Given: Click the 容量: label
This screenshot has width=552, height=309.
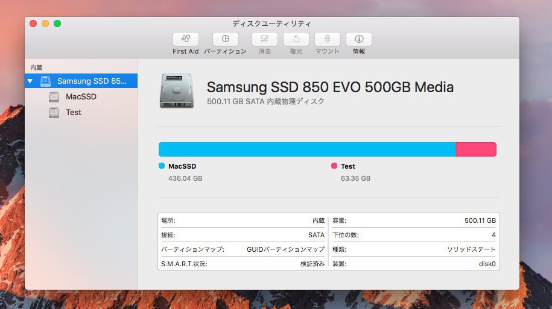Looking at the screenshot, I should pos(340,220).
